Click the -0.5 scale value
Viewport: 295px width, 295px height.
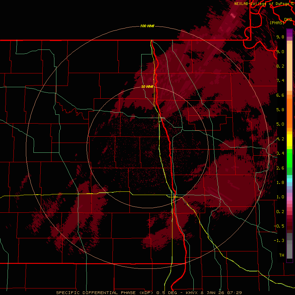point(279,226)
